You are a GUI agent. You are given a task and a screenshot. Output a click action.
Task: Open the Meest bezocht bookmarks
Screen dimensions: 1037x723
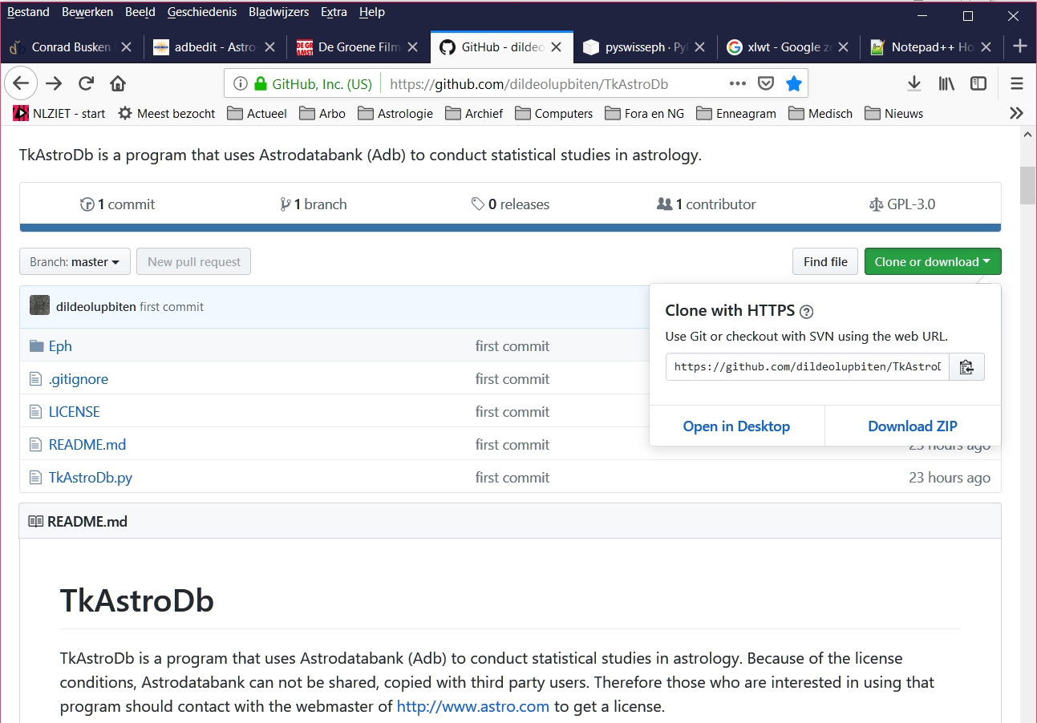coord(167,113)
